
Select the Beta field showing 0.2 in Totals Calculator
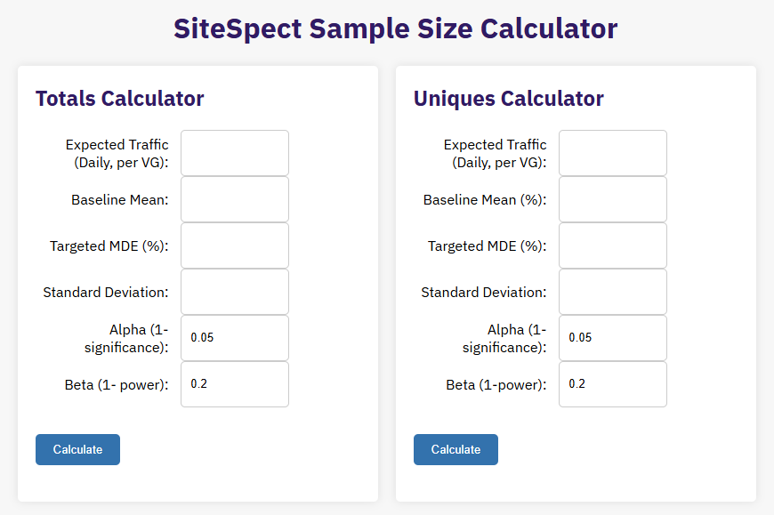pyautogui.click(x=234, y=384)
